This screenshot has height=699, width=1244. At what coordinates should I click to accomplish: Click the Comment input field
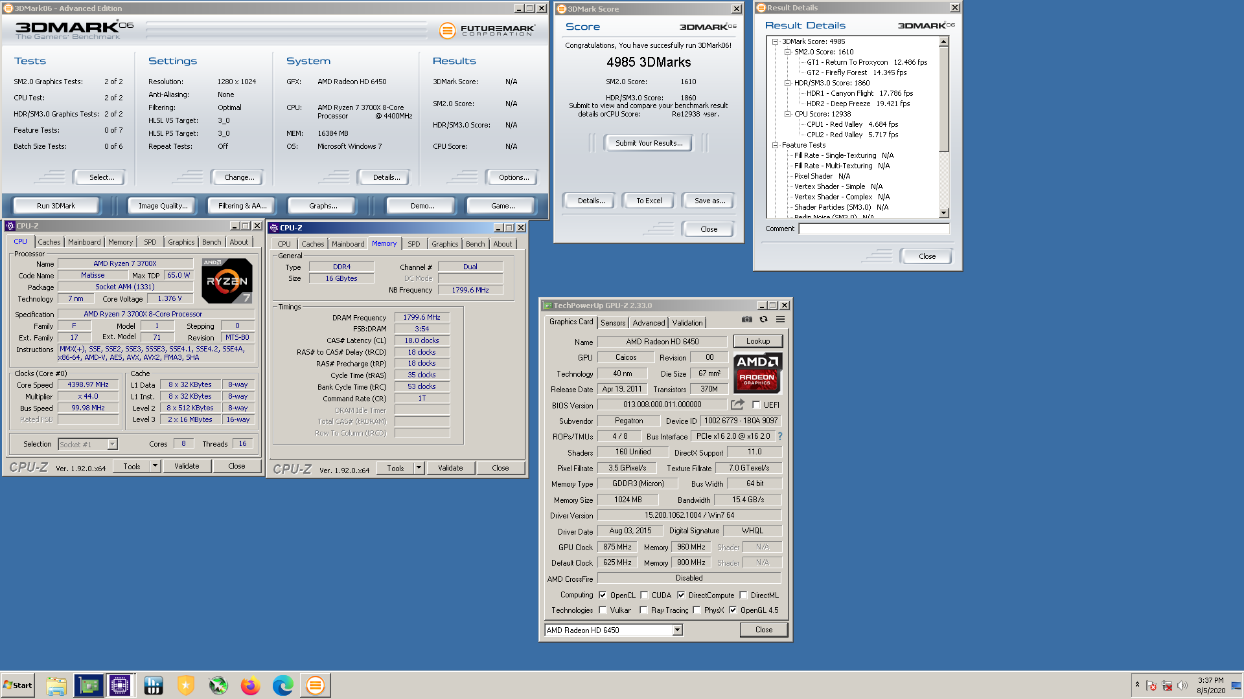click(874, 228)
